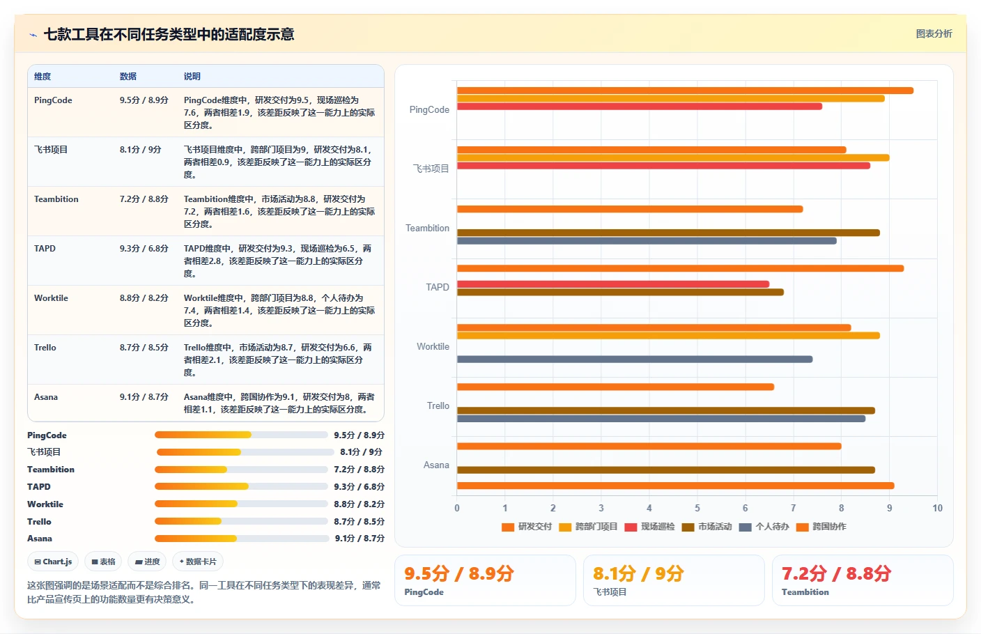981x634 pixels.
Task: Click the Asana y-axis label in the chart
Action: (436, 465)
